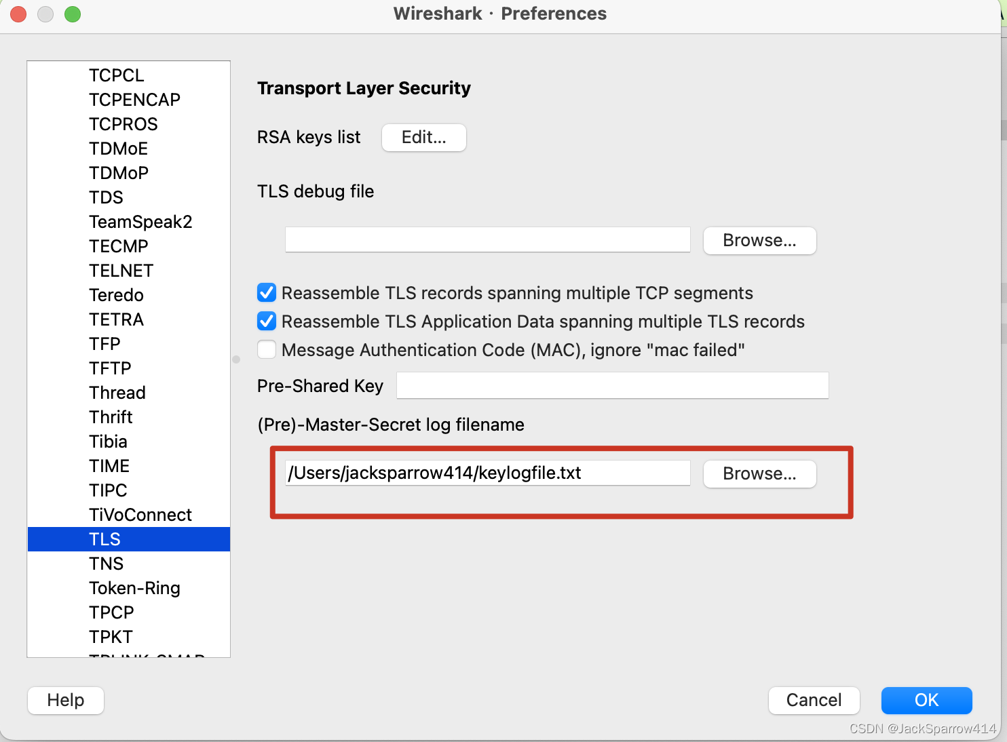The image size is (1007, 742).
Task: Select TIME protocol entry
Action: tap(129, 466)
